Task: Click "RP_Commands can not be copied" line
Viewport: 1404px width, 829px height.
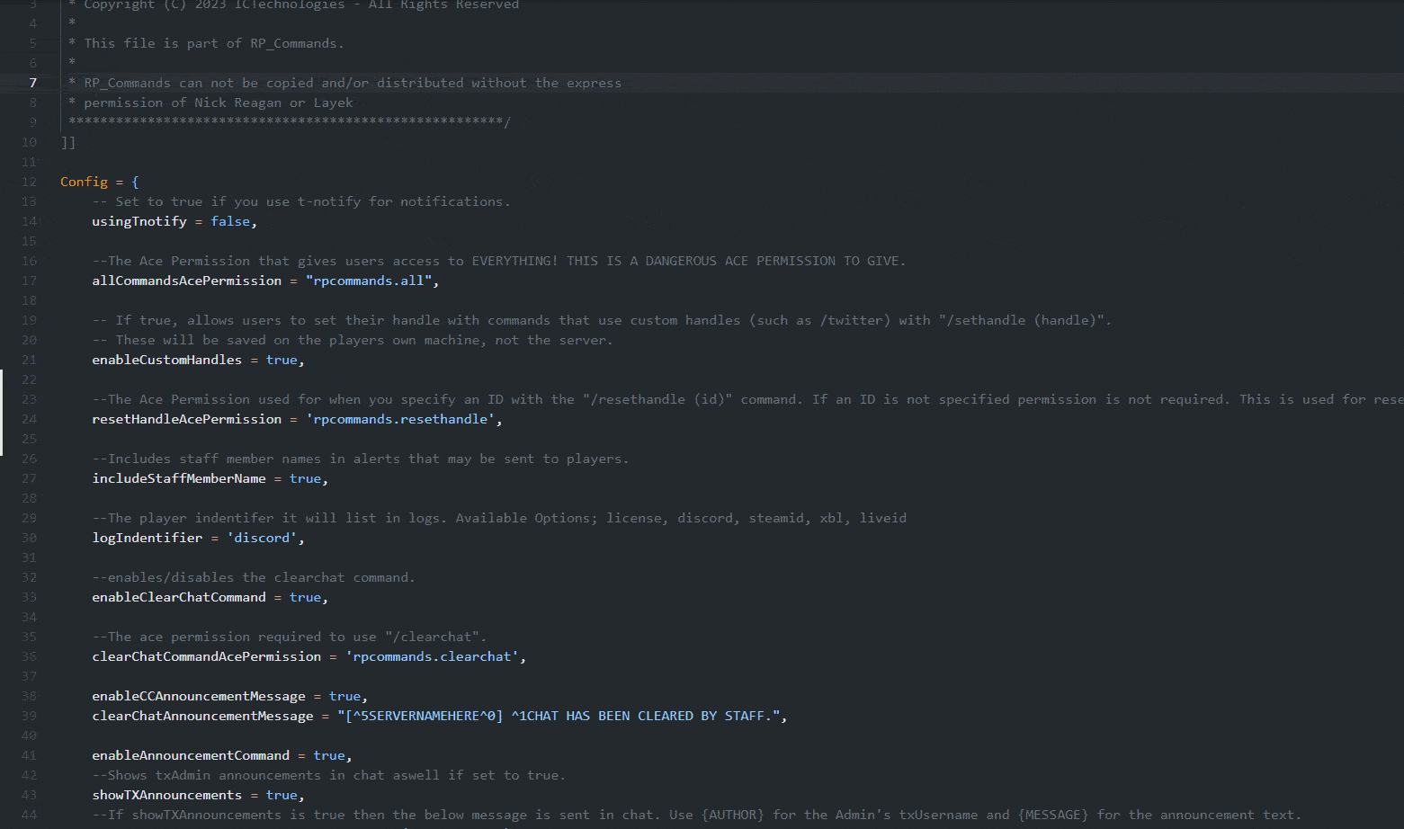Action: [x=345, y=83]
